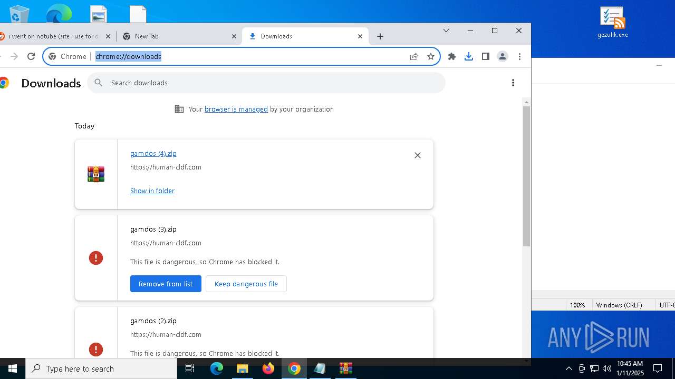Open the Chrome profile avatar

tap(503, 56)
